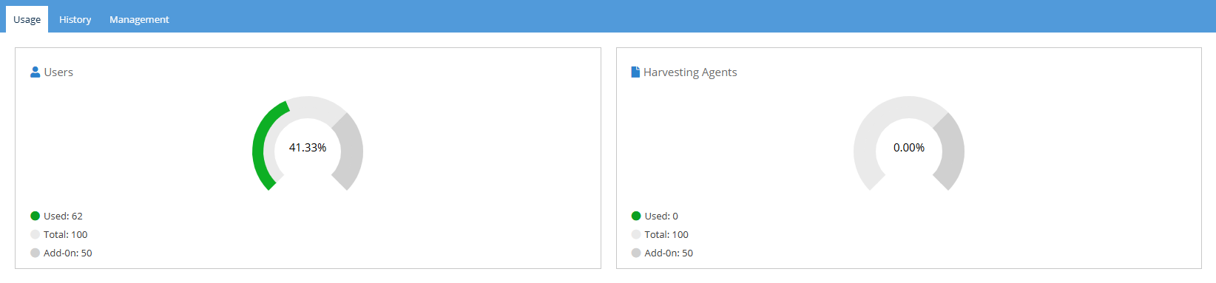1216x283 pixels.
Task: Click the 'Used: 62' legend text
Action: (x=63, y=216)
